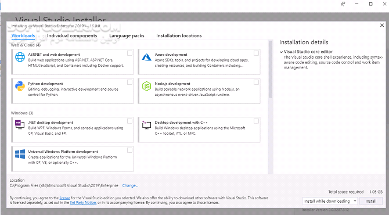This screenshot has width=389, height=215.
Task: Click the Universal Windows Platform logo icon
Action: click(x=20, y=154)
